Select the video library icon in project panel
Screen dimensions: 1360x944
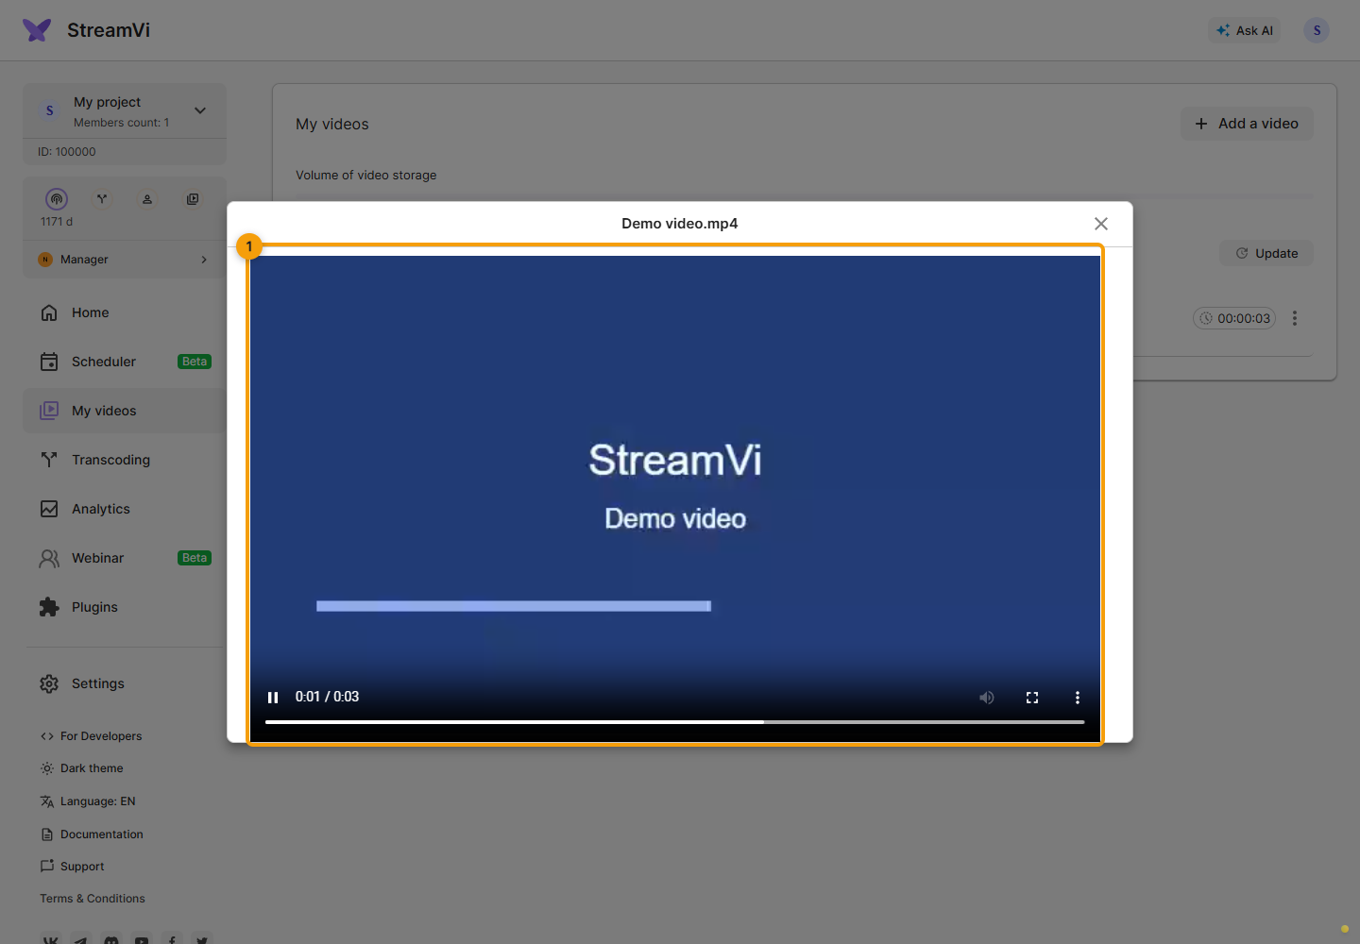[193, 199]
